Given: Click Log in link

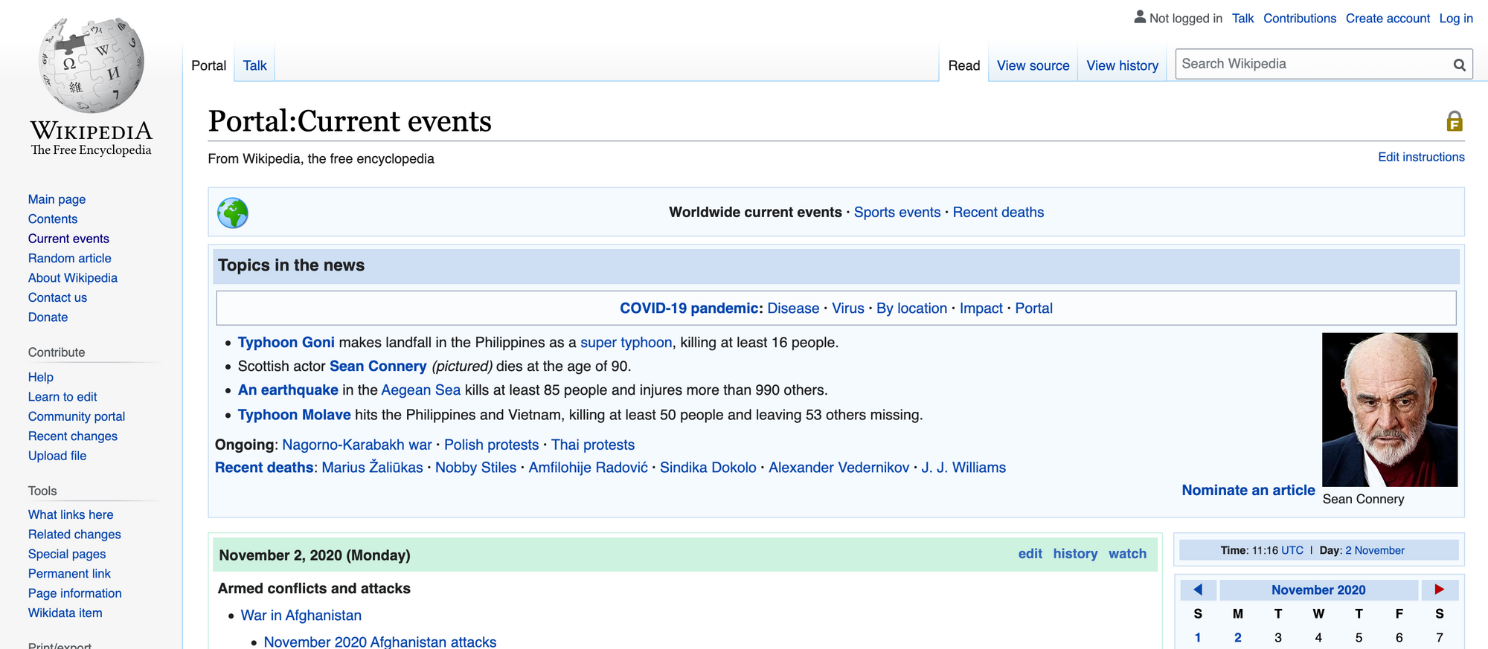Looking at the screenshot, I should click(x=1456, y=19).
